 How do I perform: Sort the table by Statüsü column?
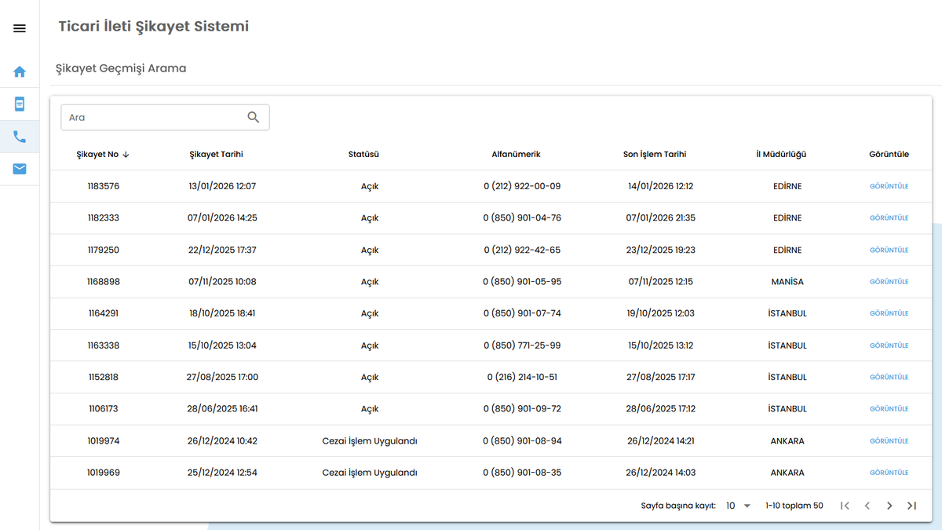click(x=363, y=154)
